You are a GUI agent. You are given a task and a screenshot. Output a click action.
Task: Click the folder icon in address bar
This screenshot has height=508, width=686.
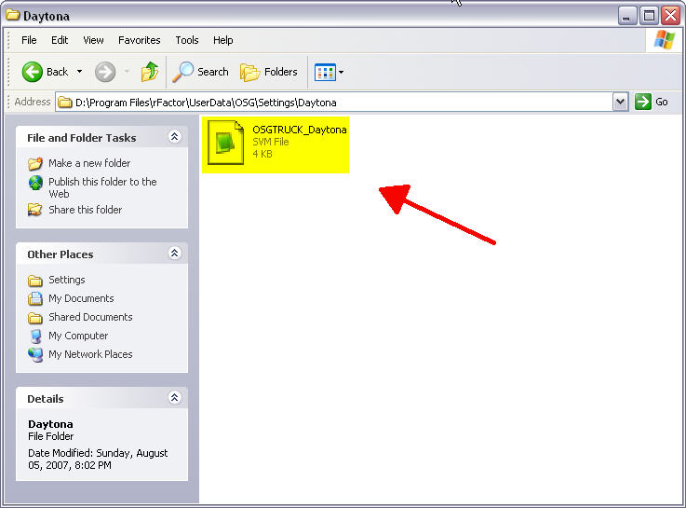coord(65,103)
